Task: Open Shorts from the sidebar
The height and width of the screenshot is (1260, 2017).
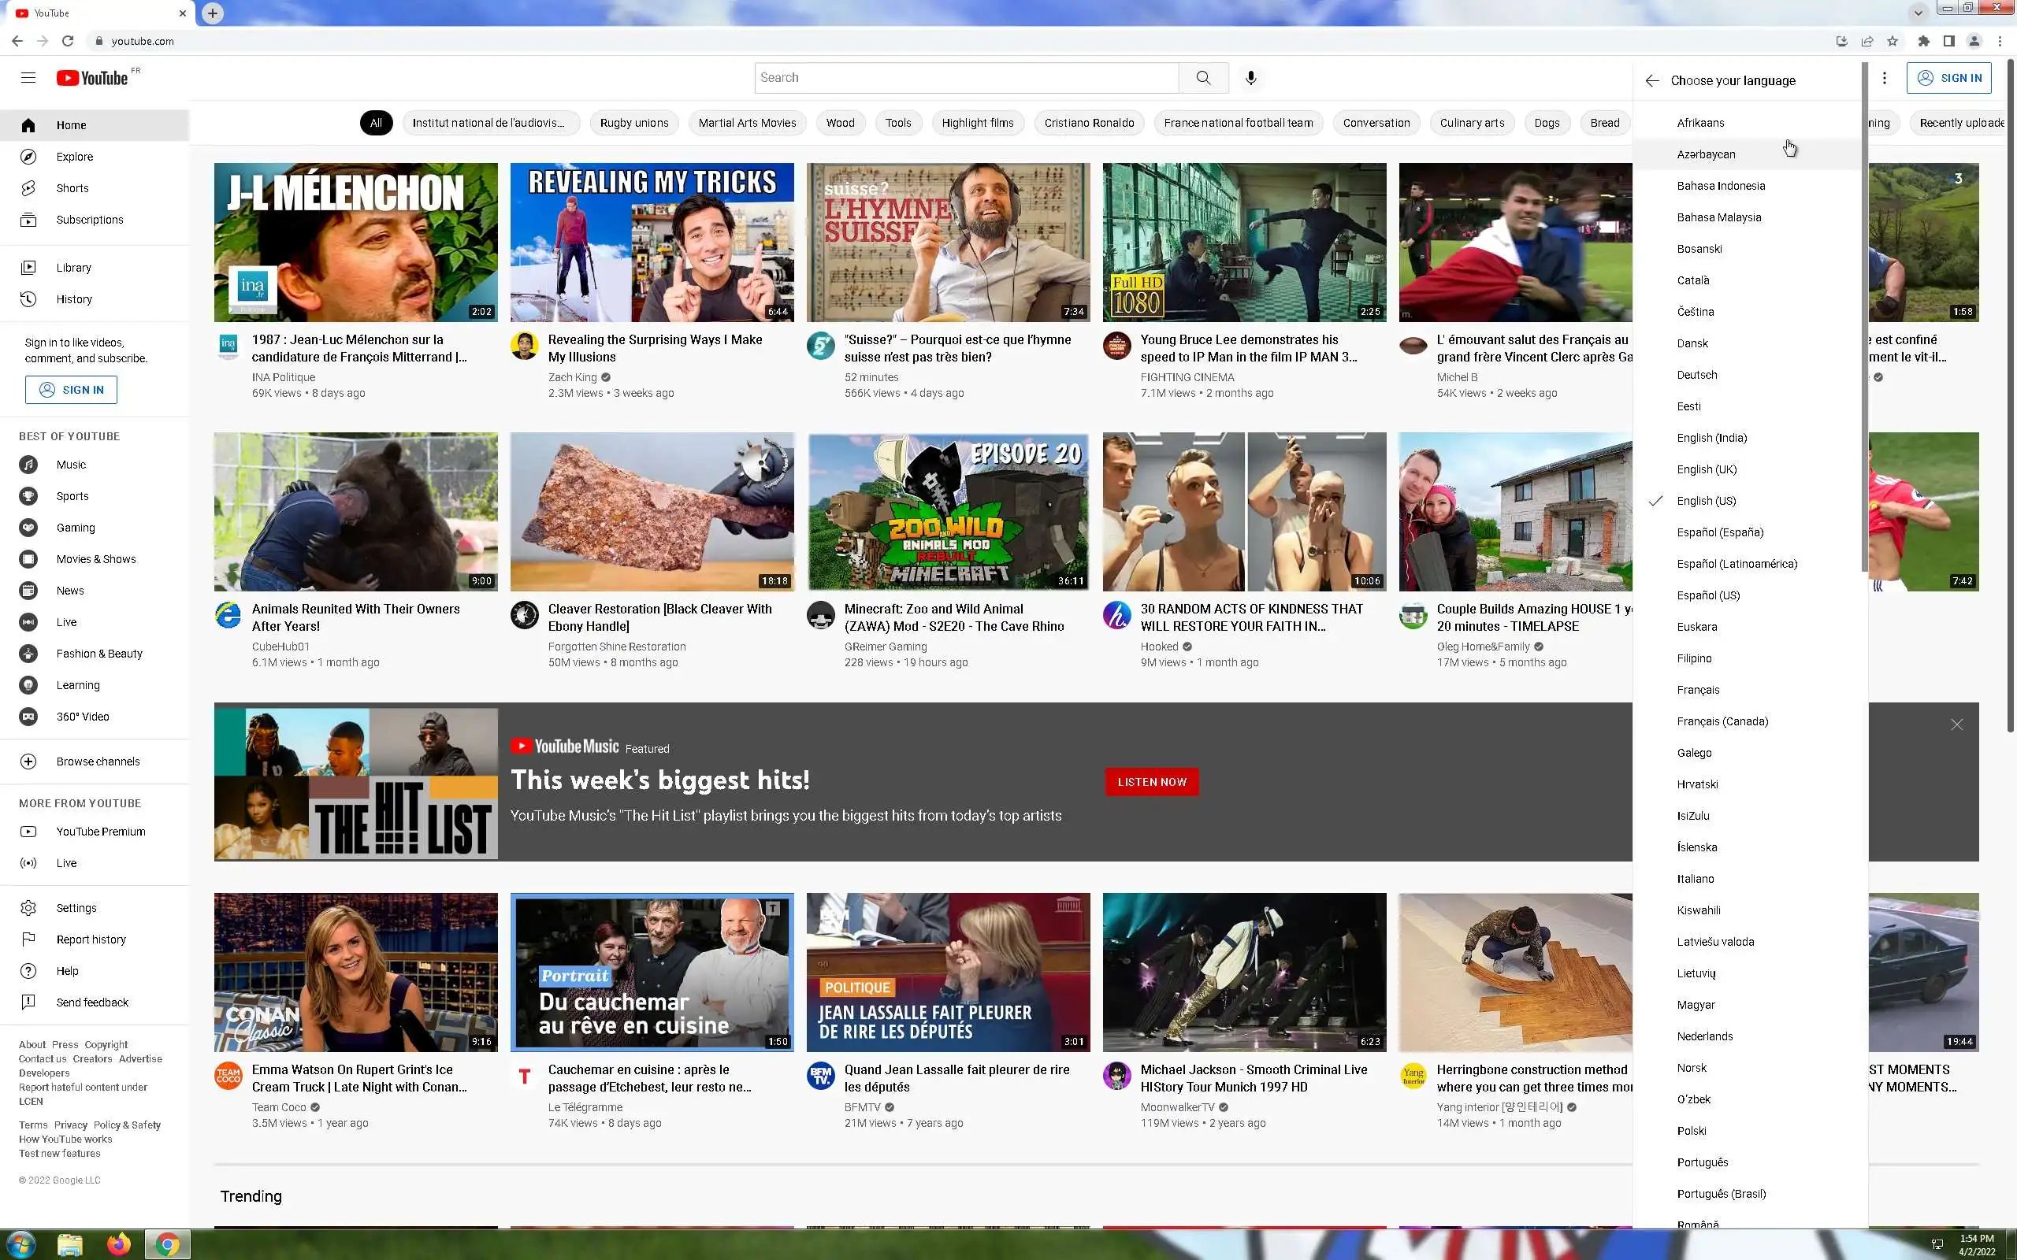Action: (72, 188)
